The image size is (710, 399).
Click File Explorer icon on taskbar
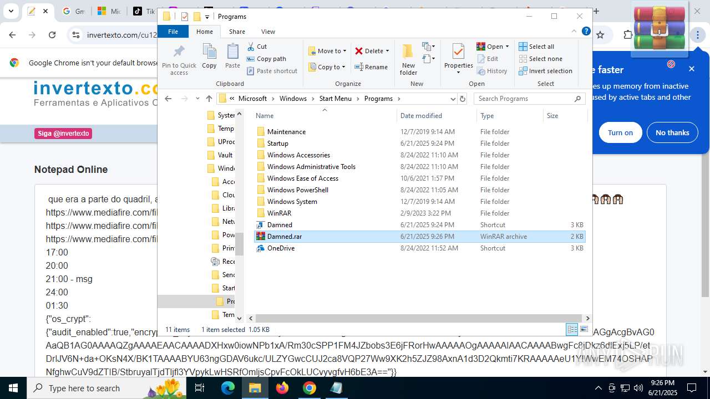click(255, 388)
